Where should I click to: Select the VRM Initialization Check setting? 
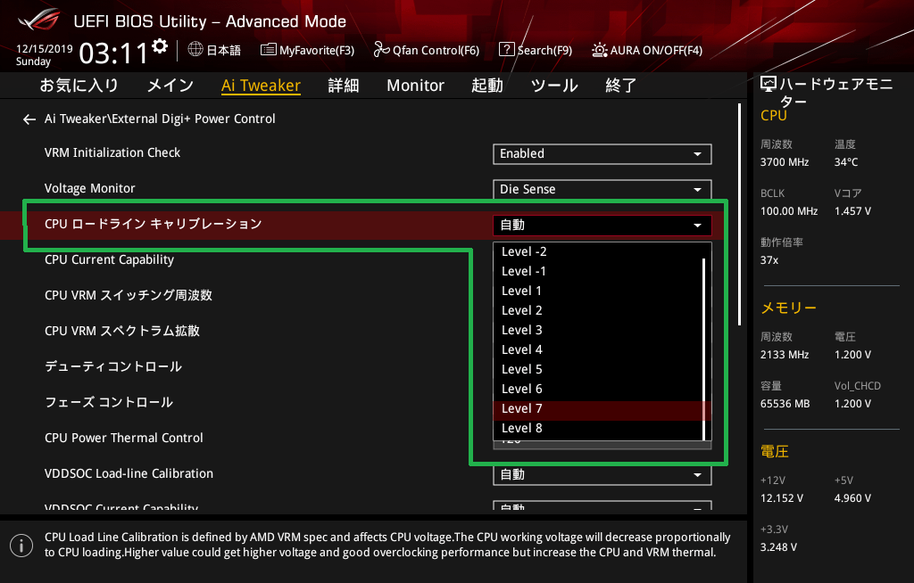pyautogui.click(x=112, y=152)
